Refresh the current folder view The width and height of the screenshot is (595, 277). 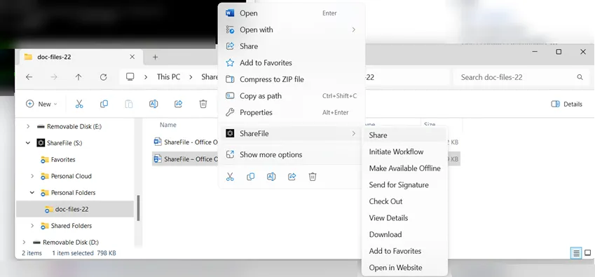point(103,77)
